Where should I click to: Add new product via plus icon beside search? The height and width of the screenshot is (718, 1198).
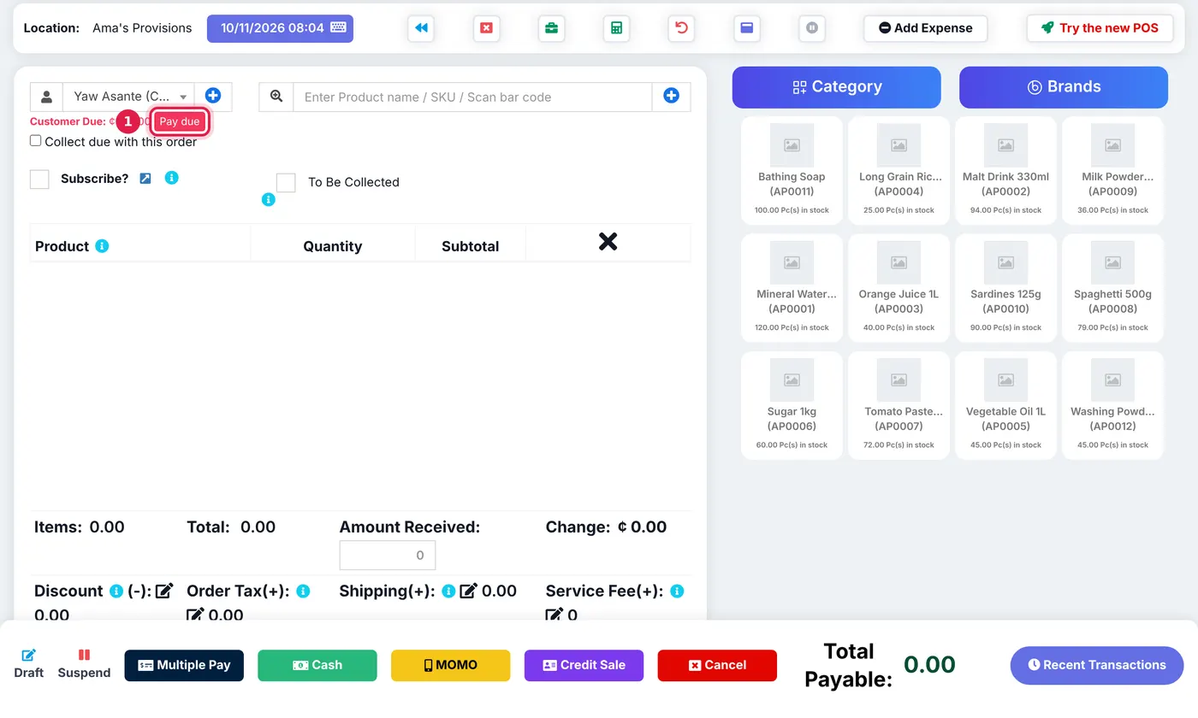(x=671, y=97)
